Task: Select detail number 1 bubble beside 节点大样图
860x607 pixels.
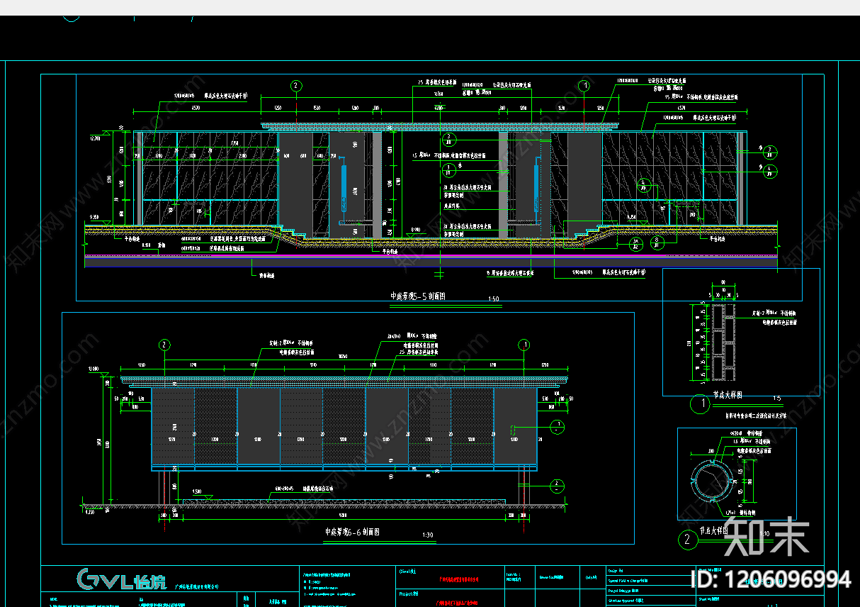Action: (x=700, y=405)
